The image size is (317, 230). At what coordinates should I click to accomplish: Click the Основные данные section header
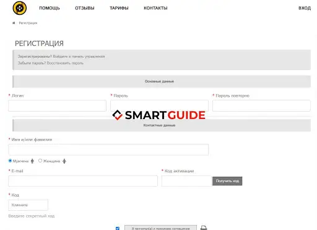pos(162,81)
